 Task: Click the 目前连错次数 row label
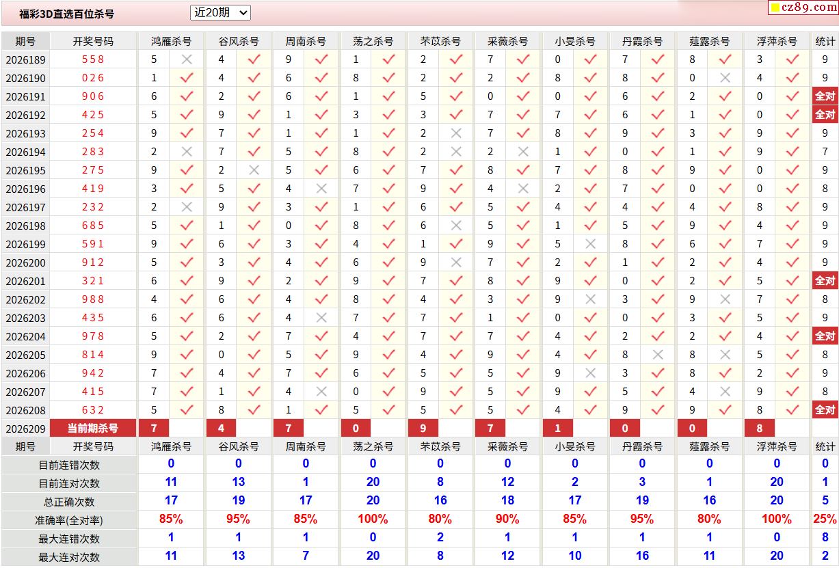tap(69, 465)
